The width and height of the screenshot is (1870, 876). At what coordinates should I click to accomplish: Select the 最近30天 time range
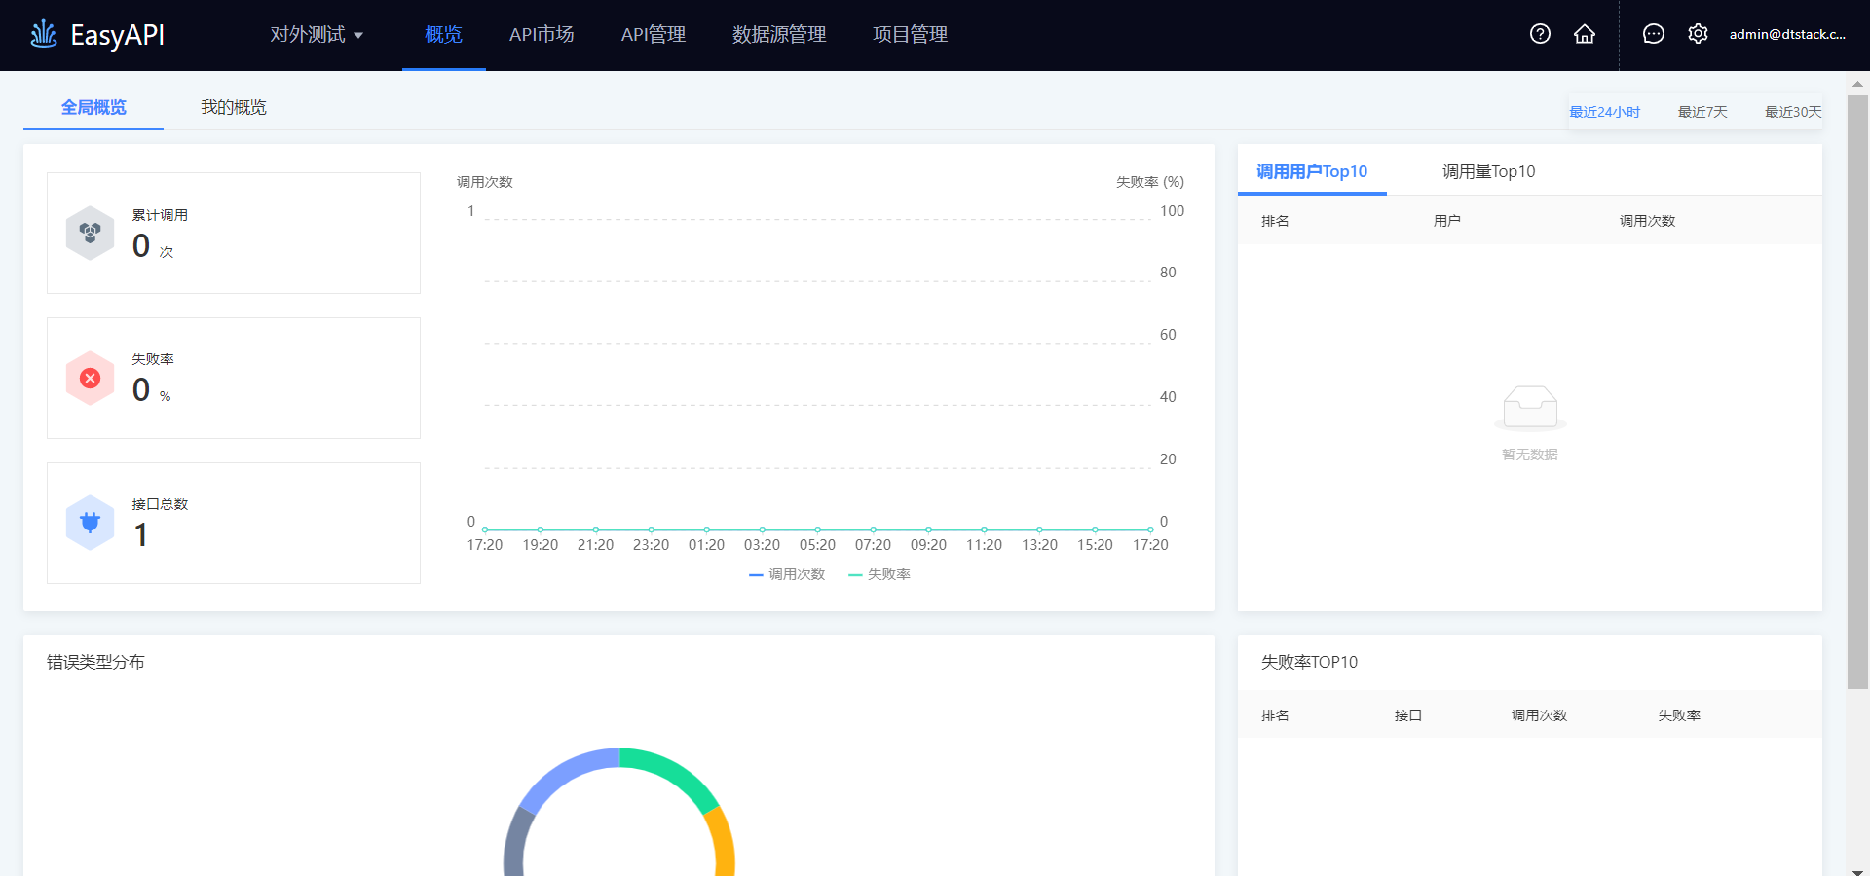coord(1793,112)
